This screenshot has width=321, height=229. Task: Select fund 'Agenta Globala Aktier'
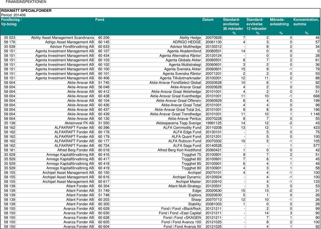pyautogui.click(x=183, y=60)
